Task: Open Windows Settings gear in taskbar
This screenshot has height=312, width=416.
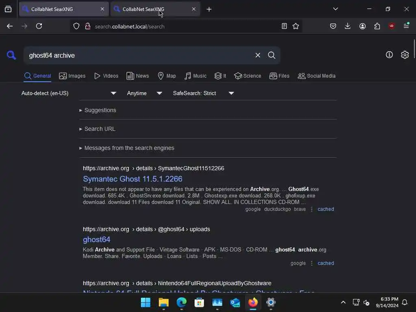Action: (x=271, y=302)
